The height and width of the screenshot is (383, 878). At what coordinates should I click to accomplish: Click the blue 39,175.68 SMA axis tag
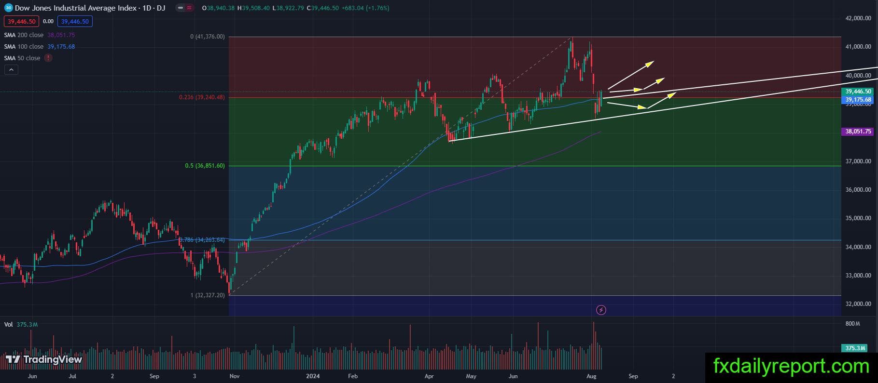(858, 100)
